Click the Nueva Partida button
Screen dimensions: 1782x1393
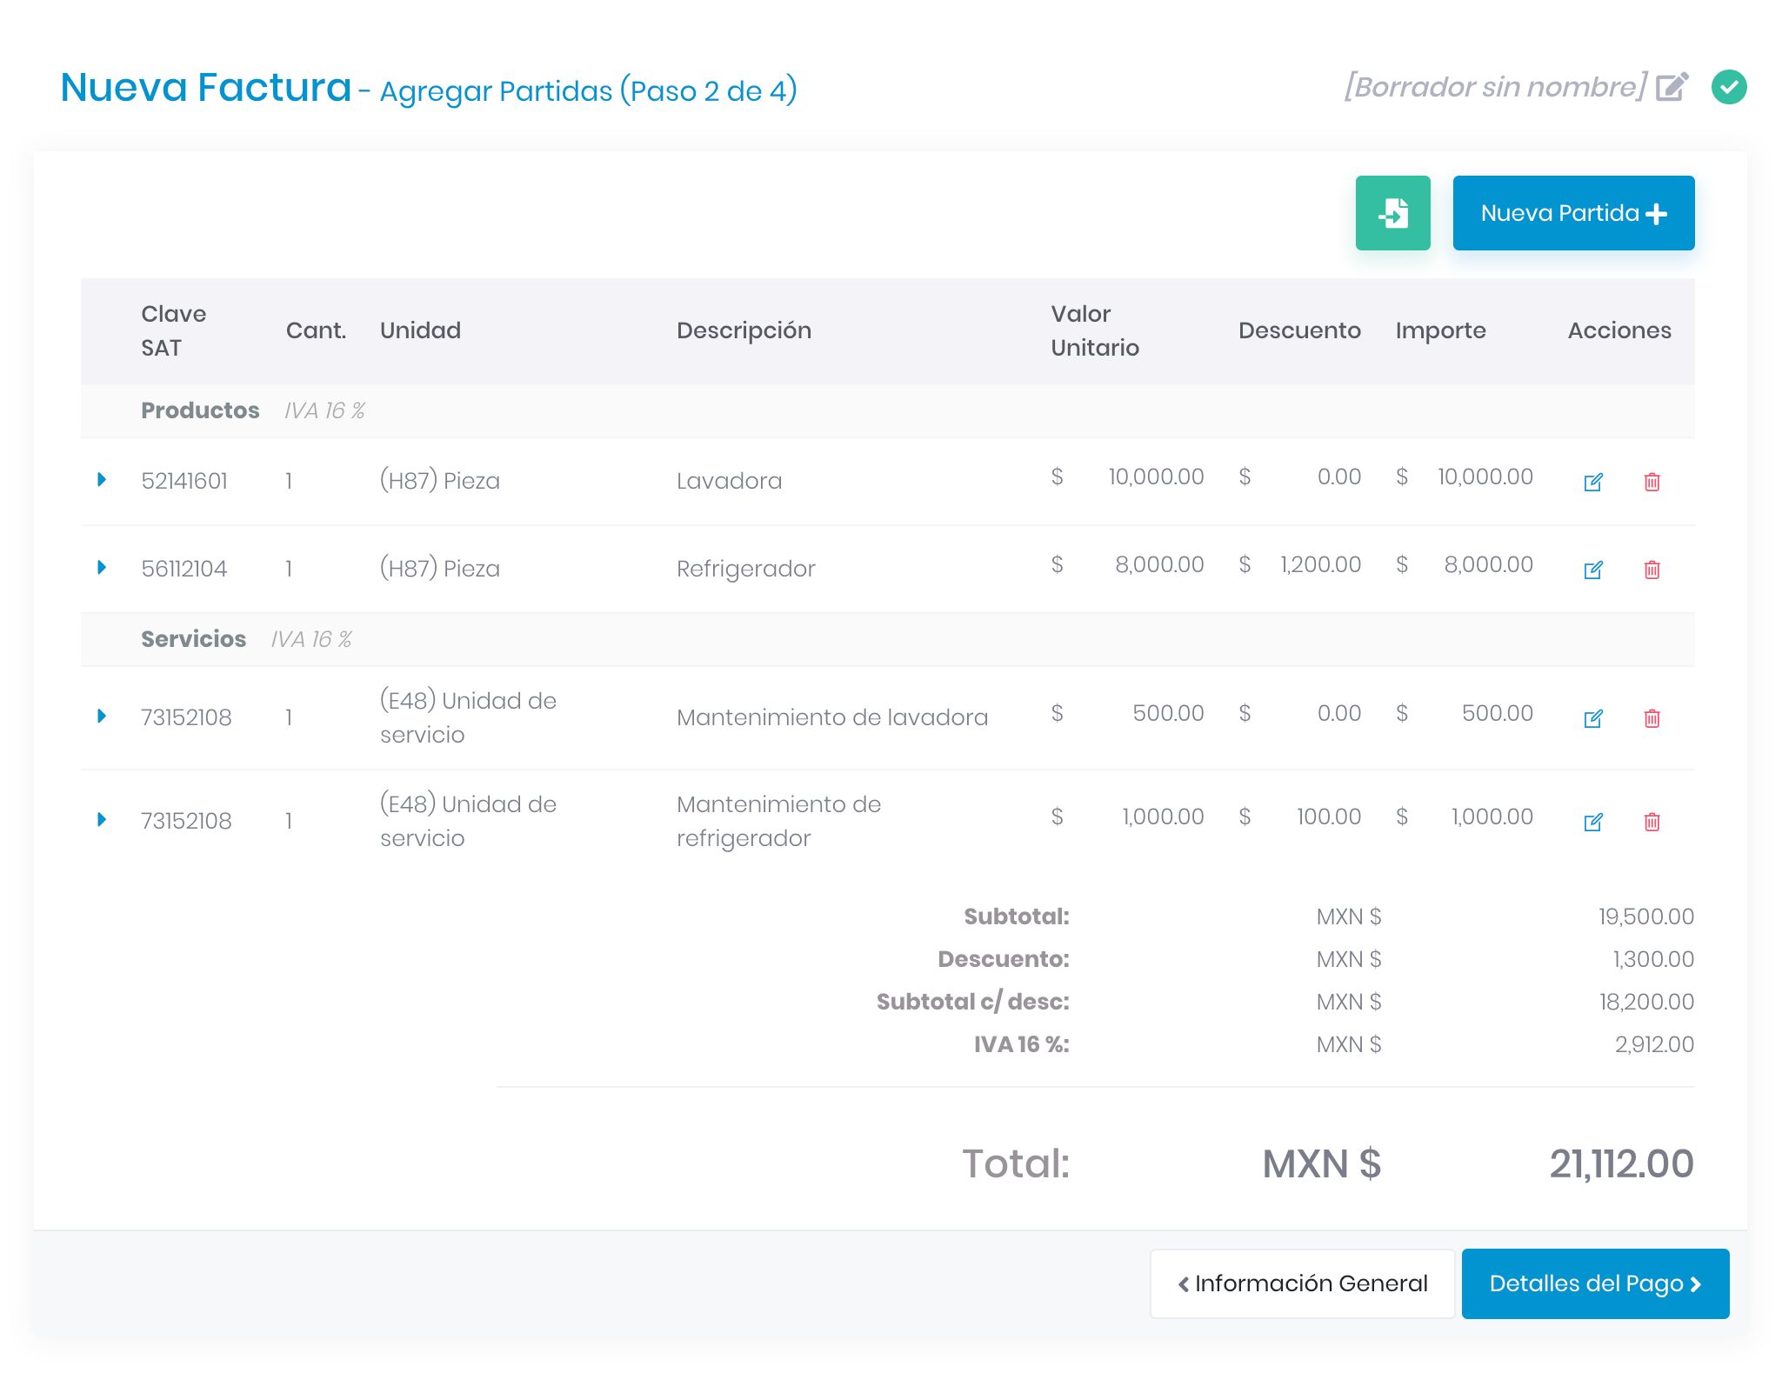[1572, 213]
